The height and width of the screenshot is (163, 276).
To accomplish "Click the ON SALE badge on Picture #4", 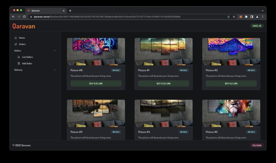I will click(184, 132).
